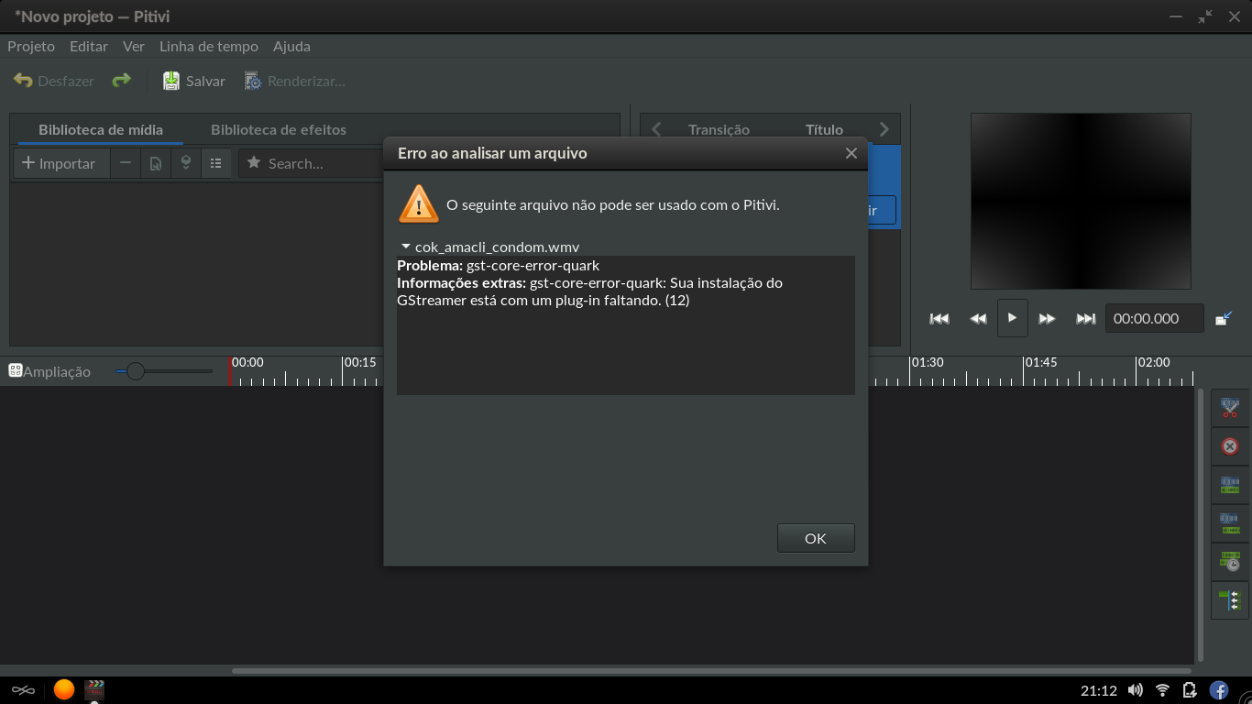The height and width of the screenshot is (704, 1252).
Task: Adjust the Ampliação zoom slider
Action: (164, 371)
